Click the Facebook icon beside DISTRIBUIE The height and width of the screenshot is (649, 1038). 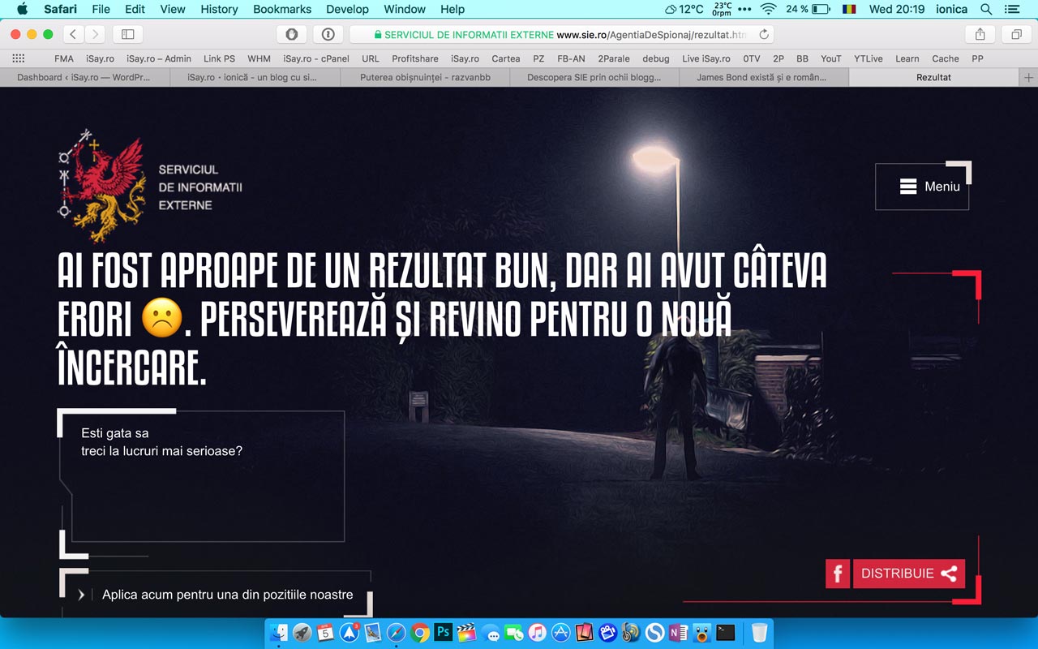838,573
